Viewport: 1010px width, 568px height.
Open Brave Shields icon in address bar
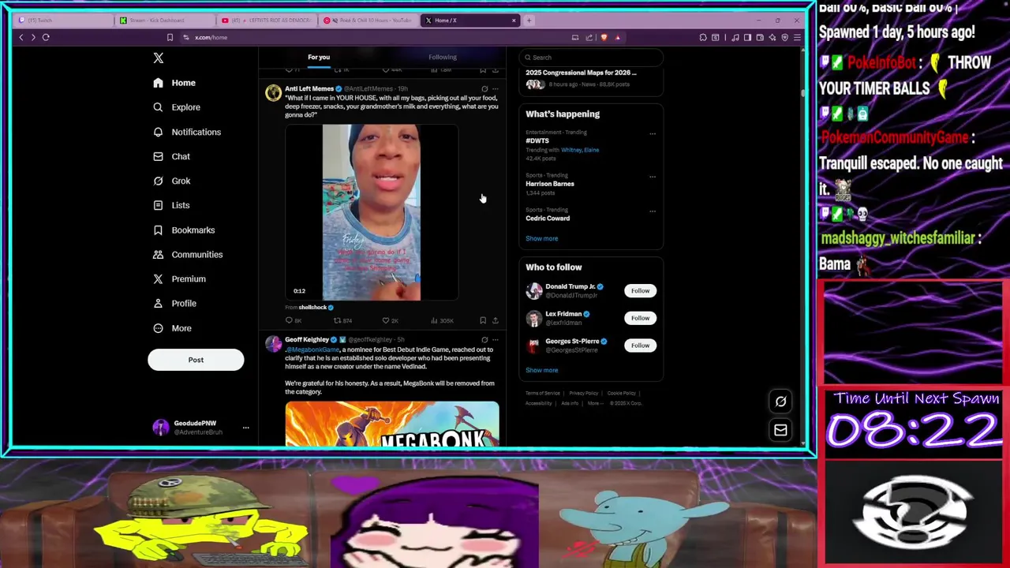tap(604, 37)
